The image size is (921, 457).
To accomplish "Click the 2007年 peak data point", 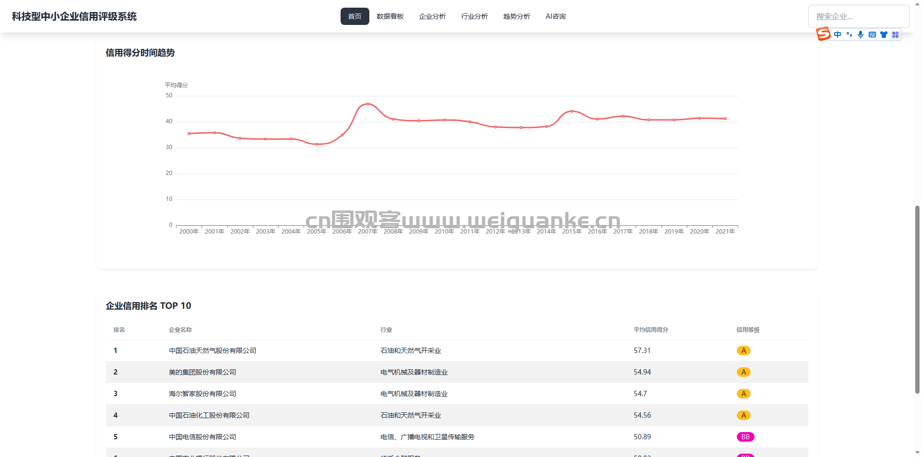I will tap(368, 104).
